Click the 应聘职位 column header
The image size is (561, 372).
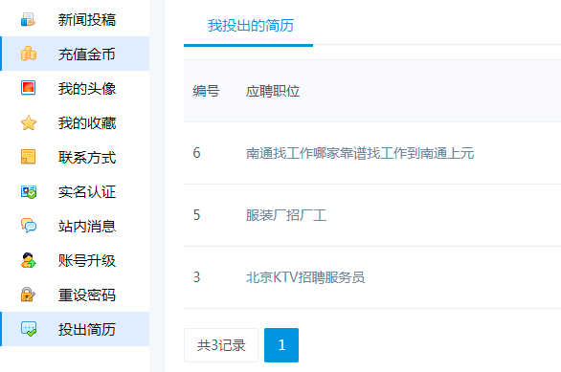273,91
